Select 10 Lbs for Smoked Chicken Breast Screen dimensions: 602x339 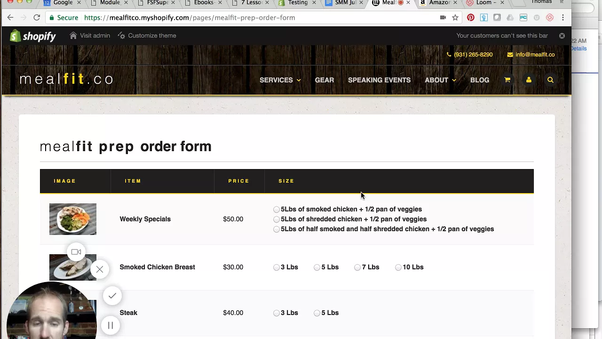(398, 267)
